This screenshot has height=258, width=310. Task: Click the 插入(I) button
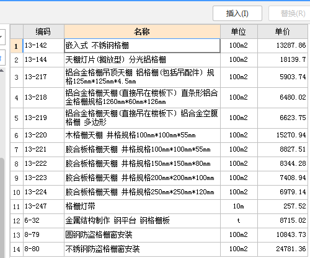coord(237,14)
